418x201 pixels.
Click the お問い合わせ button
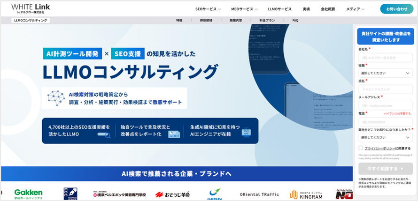pyautogui.click(x=397, y=9)
